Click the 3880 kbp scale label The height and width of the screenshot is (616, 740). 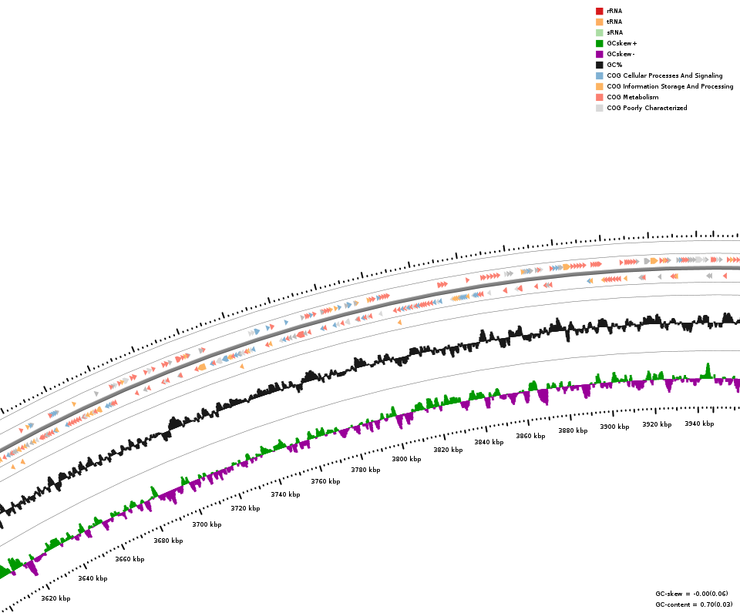pos(573,430)
